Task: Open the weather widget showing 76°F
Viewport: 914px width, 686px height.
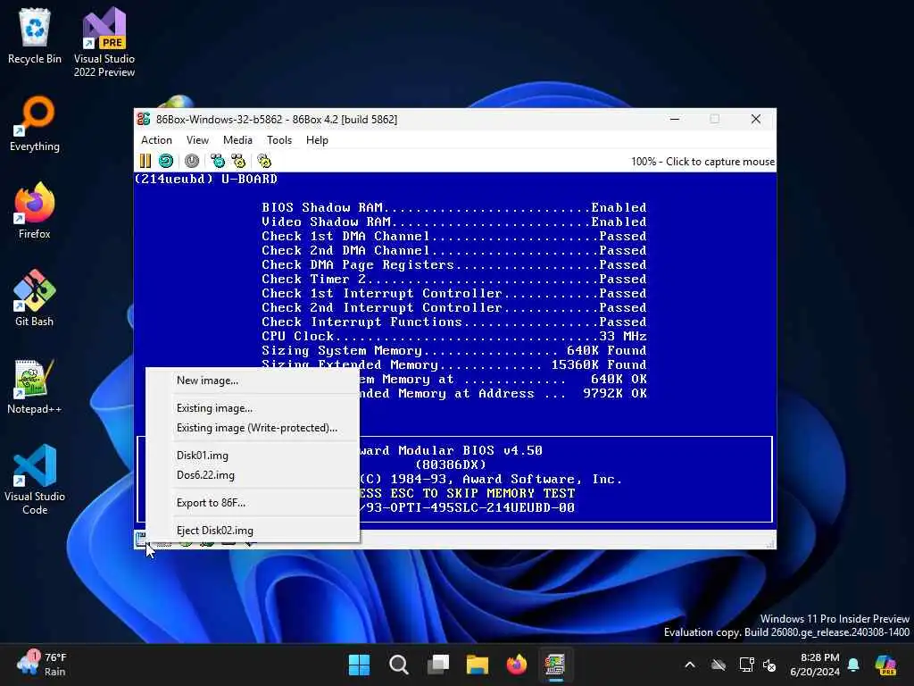Action: (42, 665)
